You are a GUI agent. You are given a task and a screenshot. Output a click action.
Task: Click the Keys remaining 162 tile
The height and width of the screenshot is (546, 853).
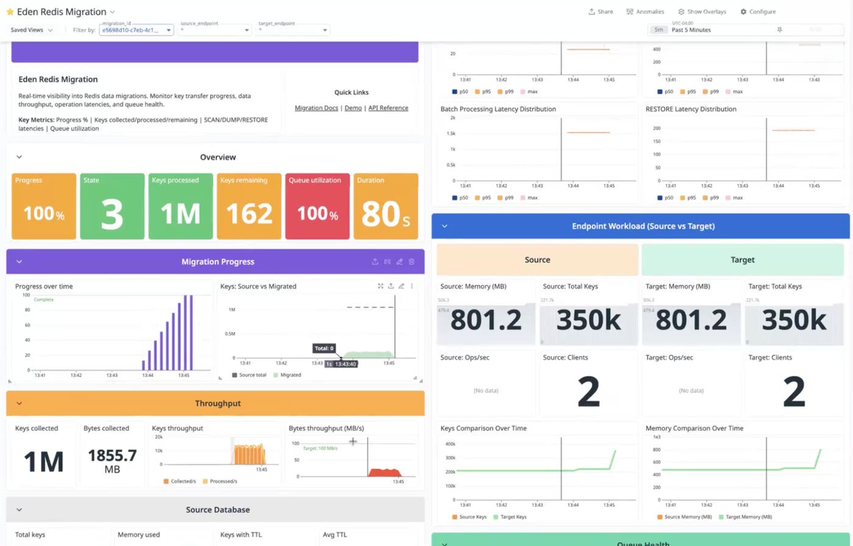[x=249, y=206]
